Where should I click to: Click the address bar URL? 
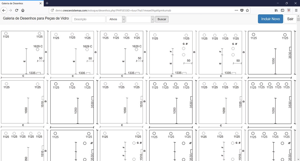(x=113, y=11)
